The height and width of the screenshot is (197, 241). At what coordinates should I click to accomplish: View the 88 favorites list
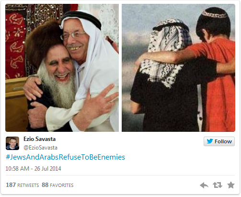click(x=57, y=185)
